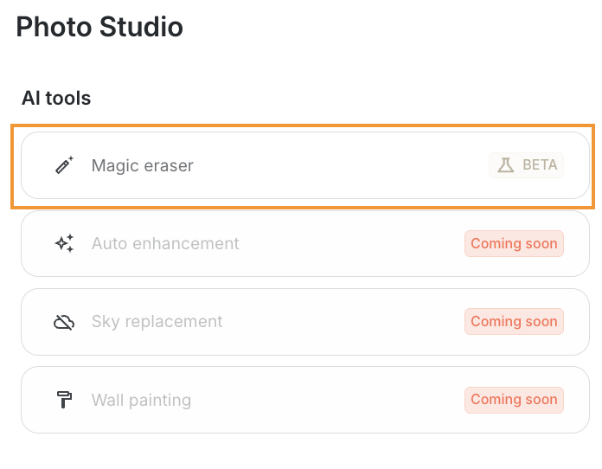Screen dimensions: 602x469
Task: Click the BETA badge on Magic eraser
Action: (526, 165)
